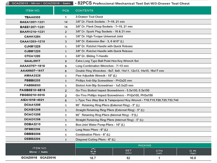
Task: Select item number BAEE1207~1221
Action: pyautogui.click(x=32, y=27)
